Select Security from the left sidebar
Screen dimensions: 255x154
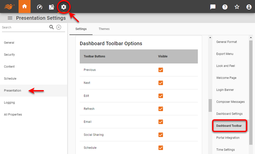[9, 54]
